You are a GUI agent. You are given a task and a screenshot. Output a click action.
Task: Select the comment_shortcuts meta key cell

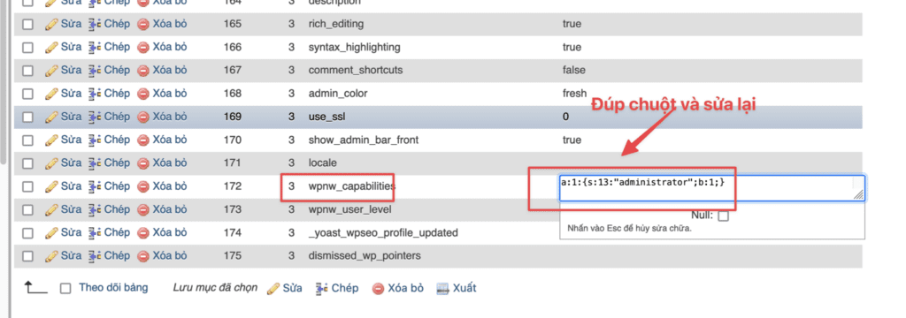pyautogui.click(x=356, y=71)
